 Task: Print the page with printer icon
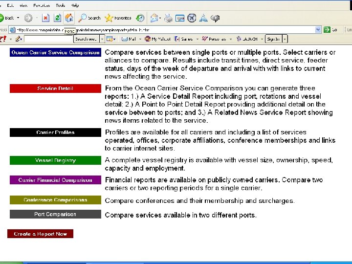point(168,18)
